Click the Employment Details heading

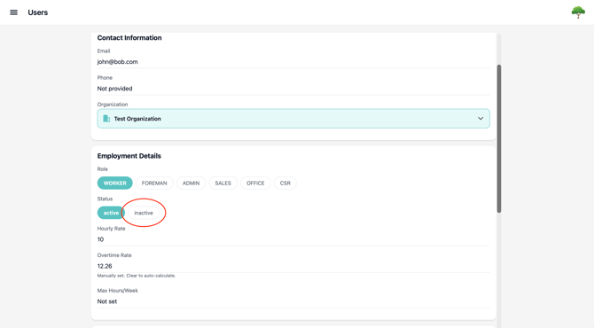tap(129, 156)
